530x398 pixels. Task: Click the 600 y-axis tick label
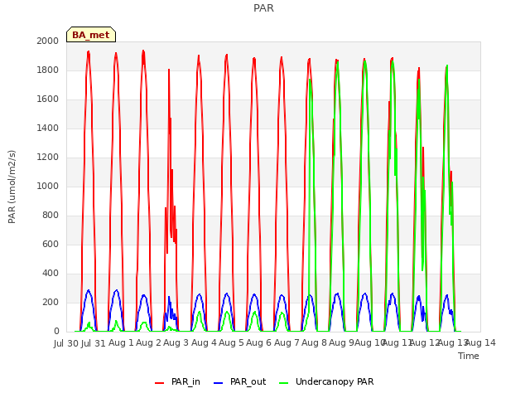pos(51,244)
